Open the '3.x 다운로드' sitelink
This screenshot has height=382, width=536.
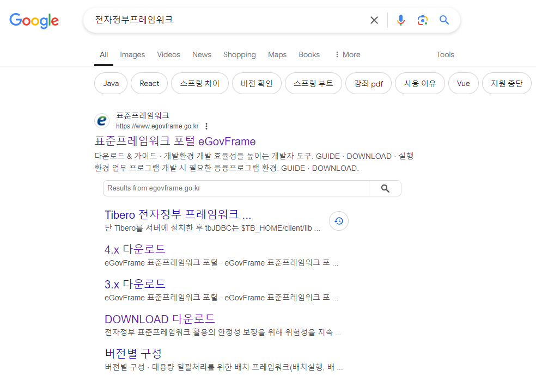(135, 284)
